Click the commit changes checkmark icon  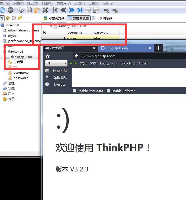click(107, 11)
